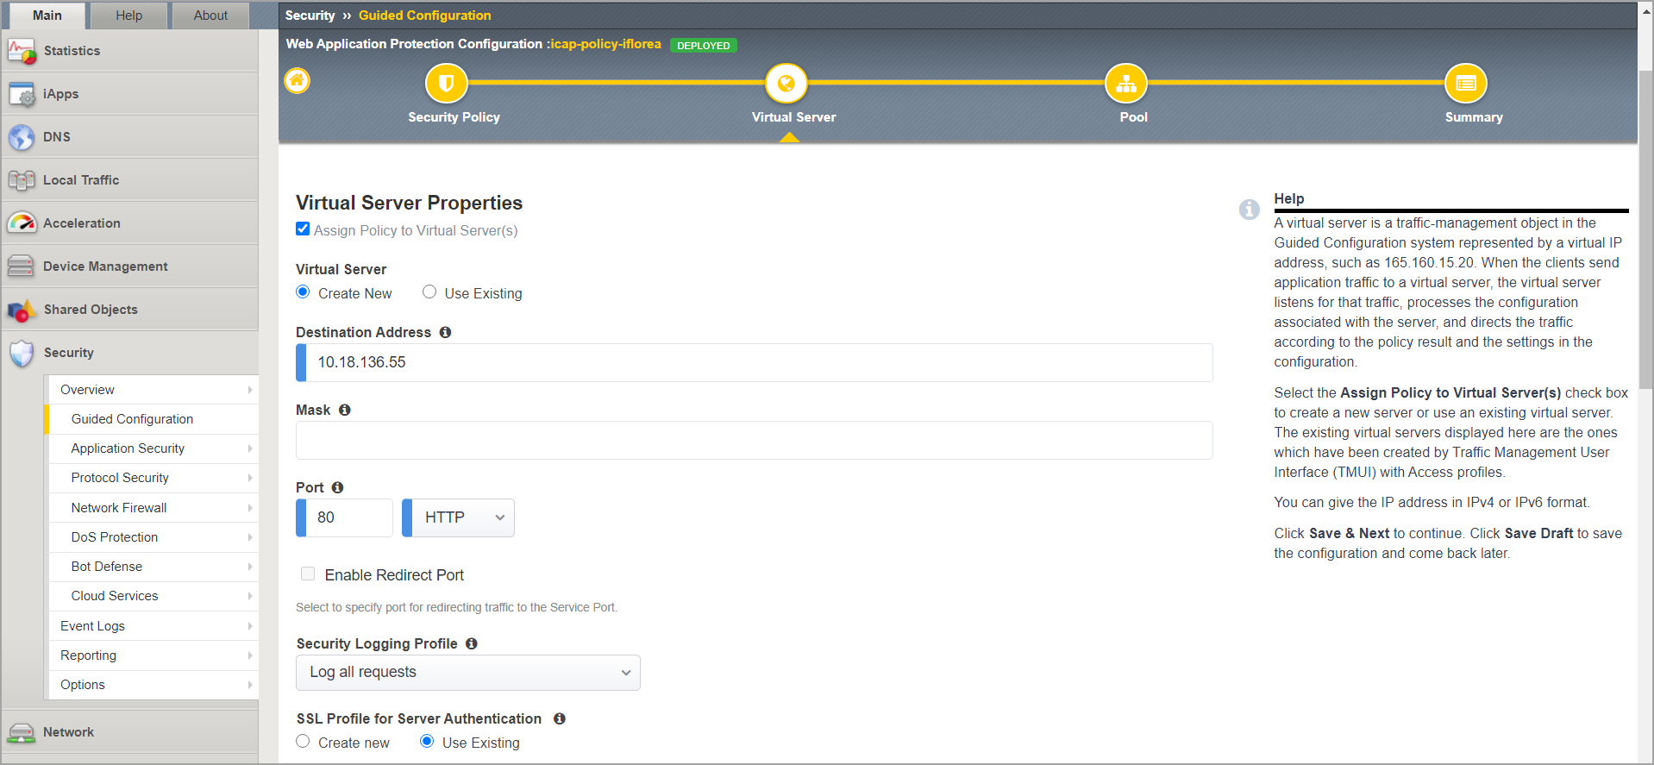Jump to the Summary step icon

click(1465, 84)
